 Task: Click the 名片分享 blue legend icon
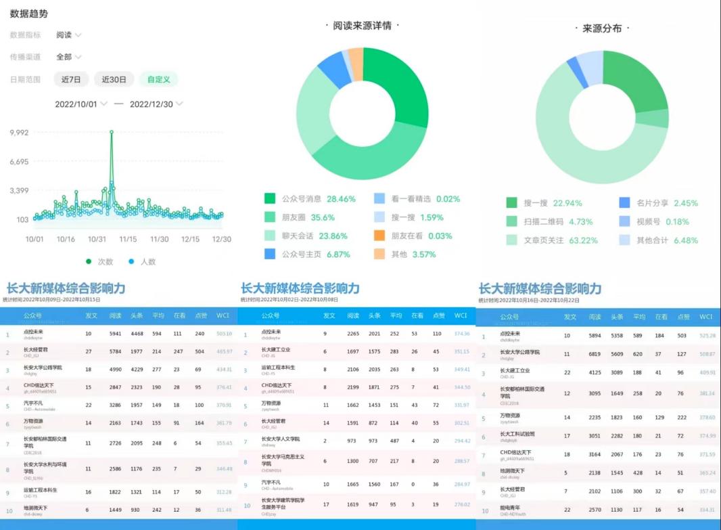[x=625, y=203]
